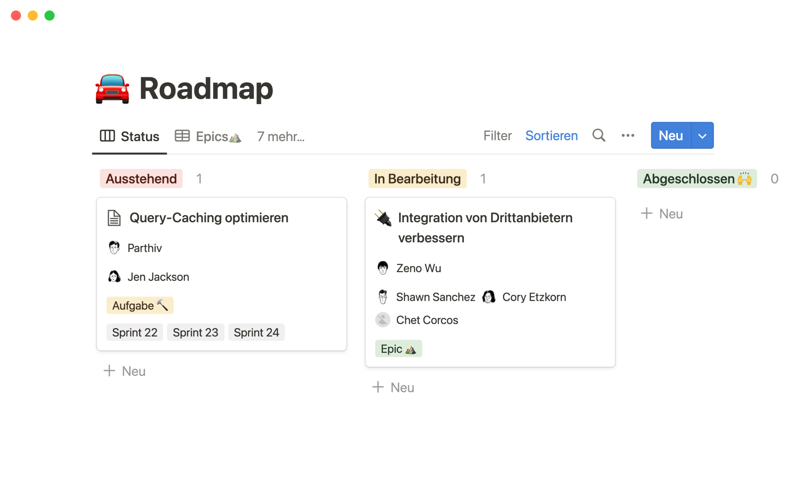Click Chet Corcos grey avatar
This screenshot has height=504, width=806.
click(x=383, y=320)
